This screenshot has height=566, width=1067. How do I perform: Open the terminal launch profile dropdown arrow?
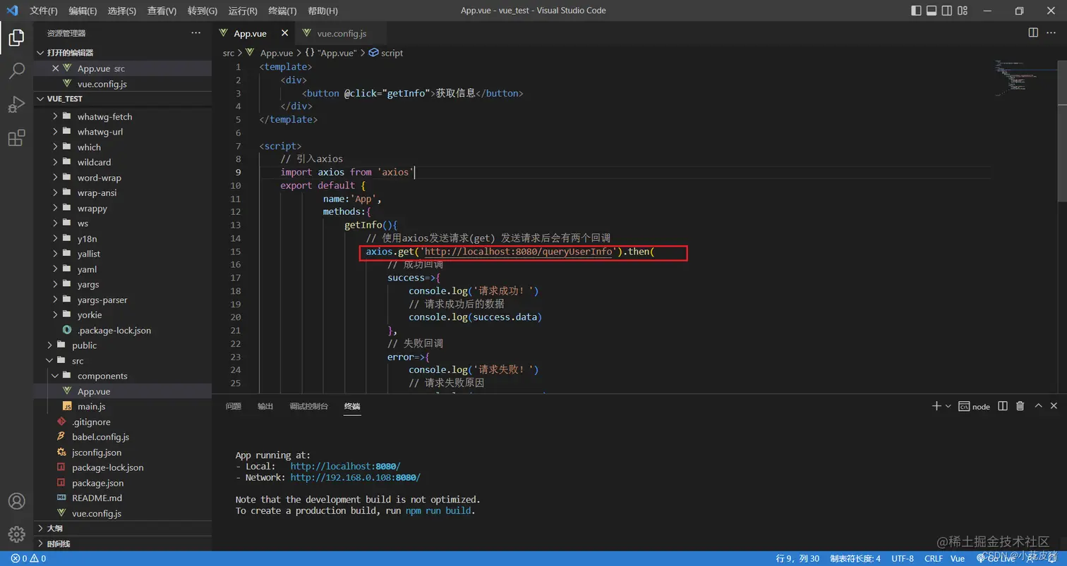[x=948, y=406]
